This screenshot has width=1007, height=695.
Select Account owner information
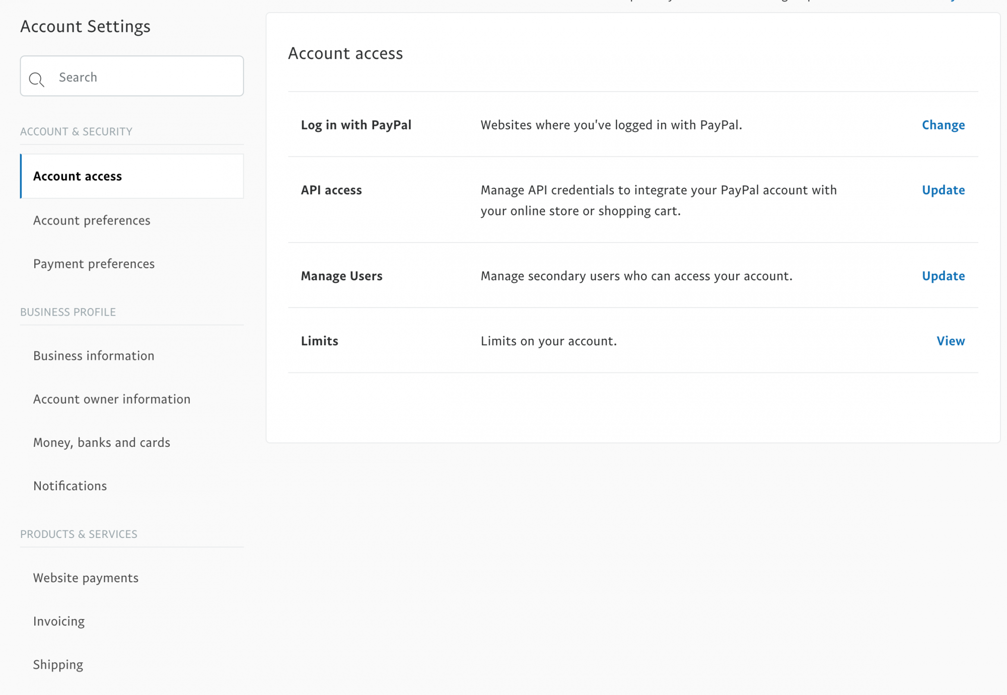[x=112, y=399]
